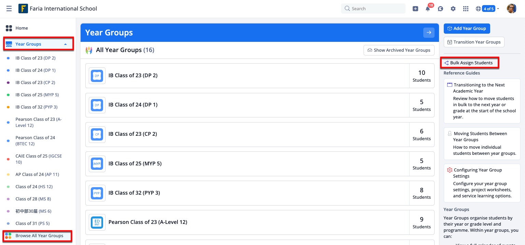Open notifications bell with 18 badge

tap(428, 9)
